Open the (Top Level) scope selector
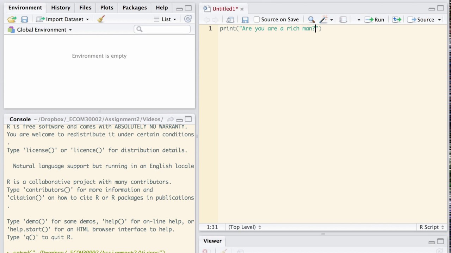 coord(245,227)
